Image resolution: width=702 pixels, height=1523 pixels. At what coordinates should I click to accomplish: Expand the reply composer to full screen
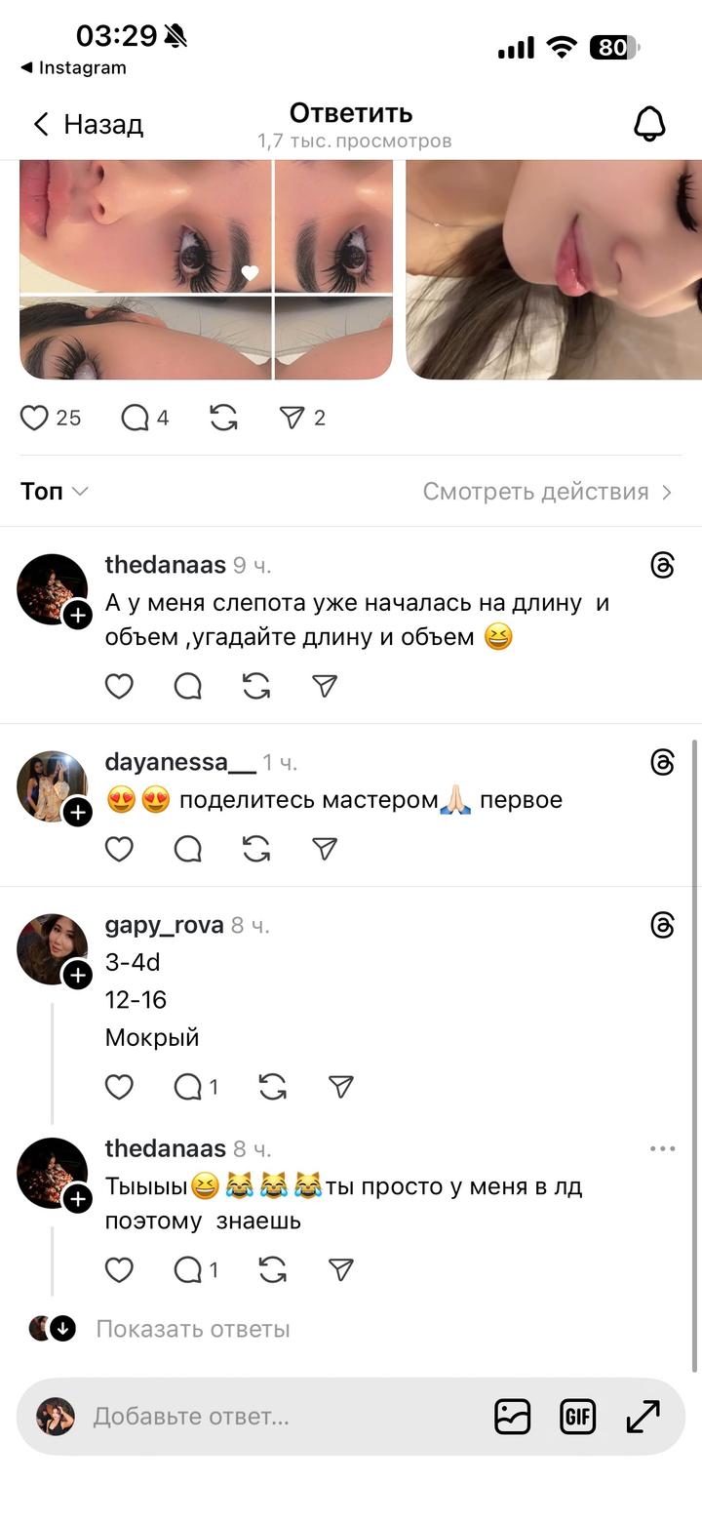click(643, 1416)
